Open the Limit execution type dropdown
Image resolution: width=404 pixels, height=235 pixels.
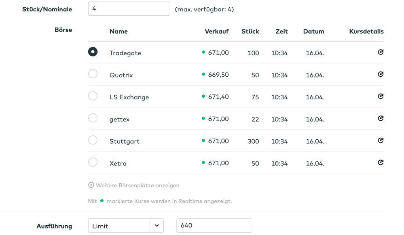[119, 226]
